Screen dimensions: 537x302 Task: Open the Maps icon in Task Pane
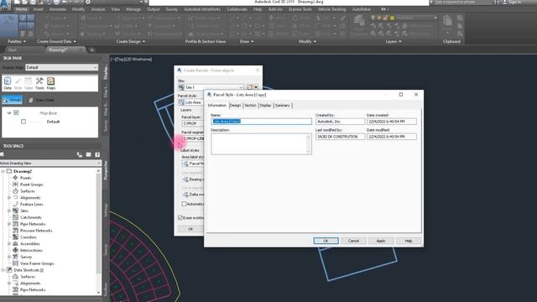(50, 83)
